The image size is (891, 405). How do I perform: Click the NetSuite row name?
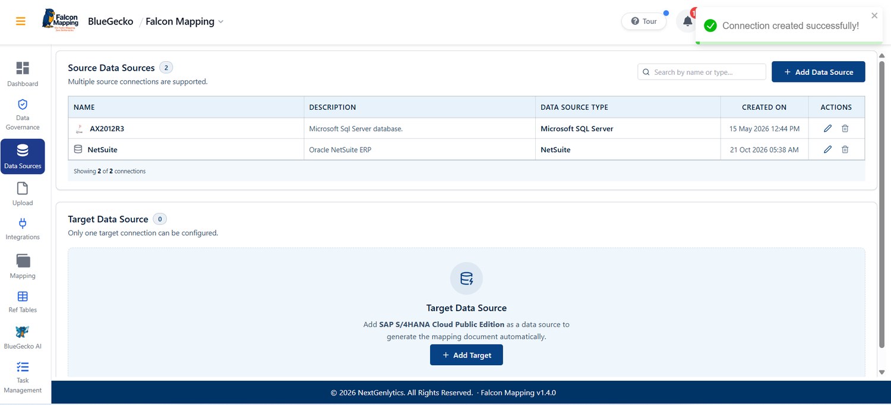coord(102,150)
